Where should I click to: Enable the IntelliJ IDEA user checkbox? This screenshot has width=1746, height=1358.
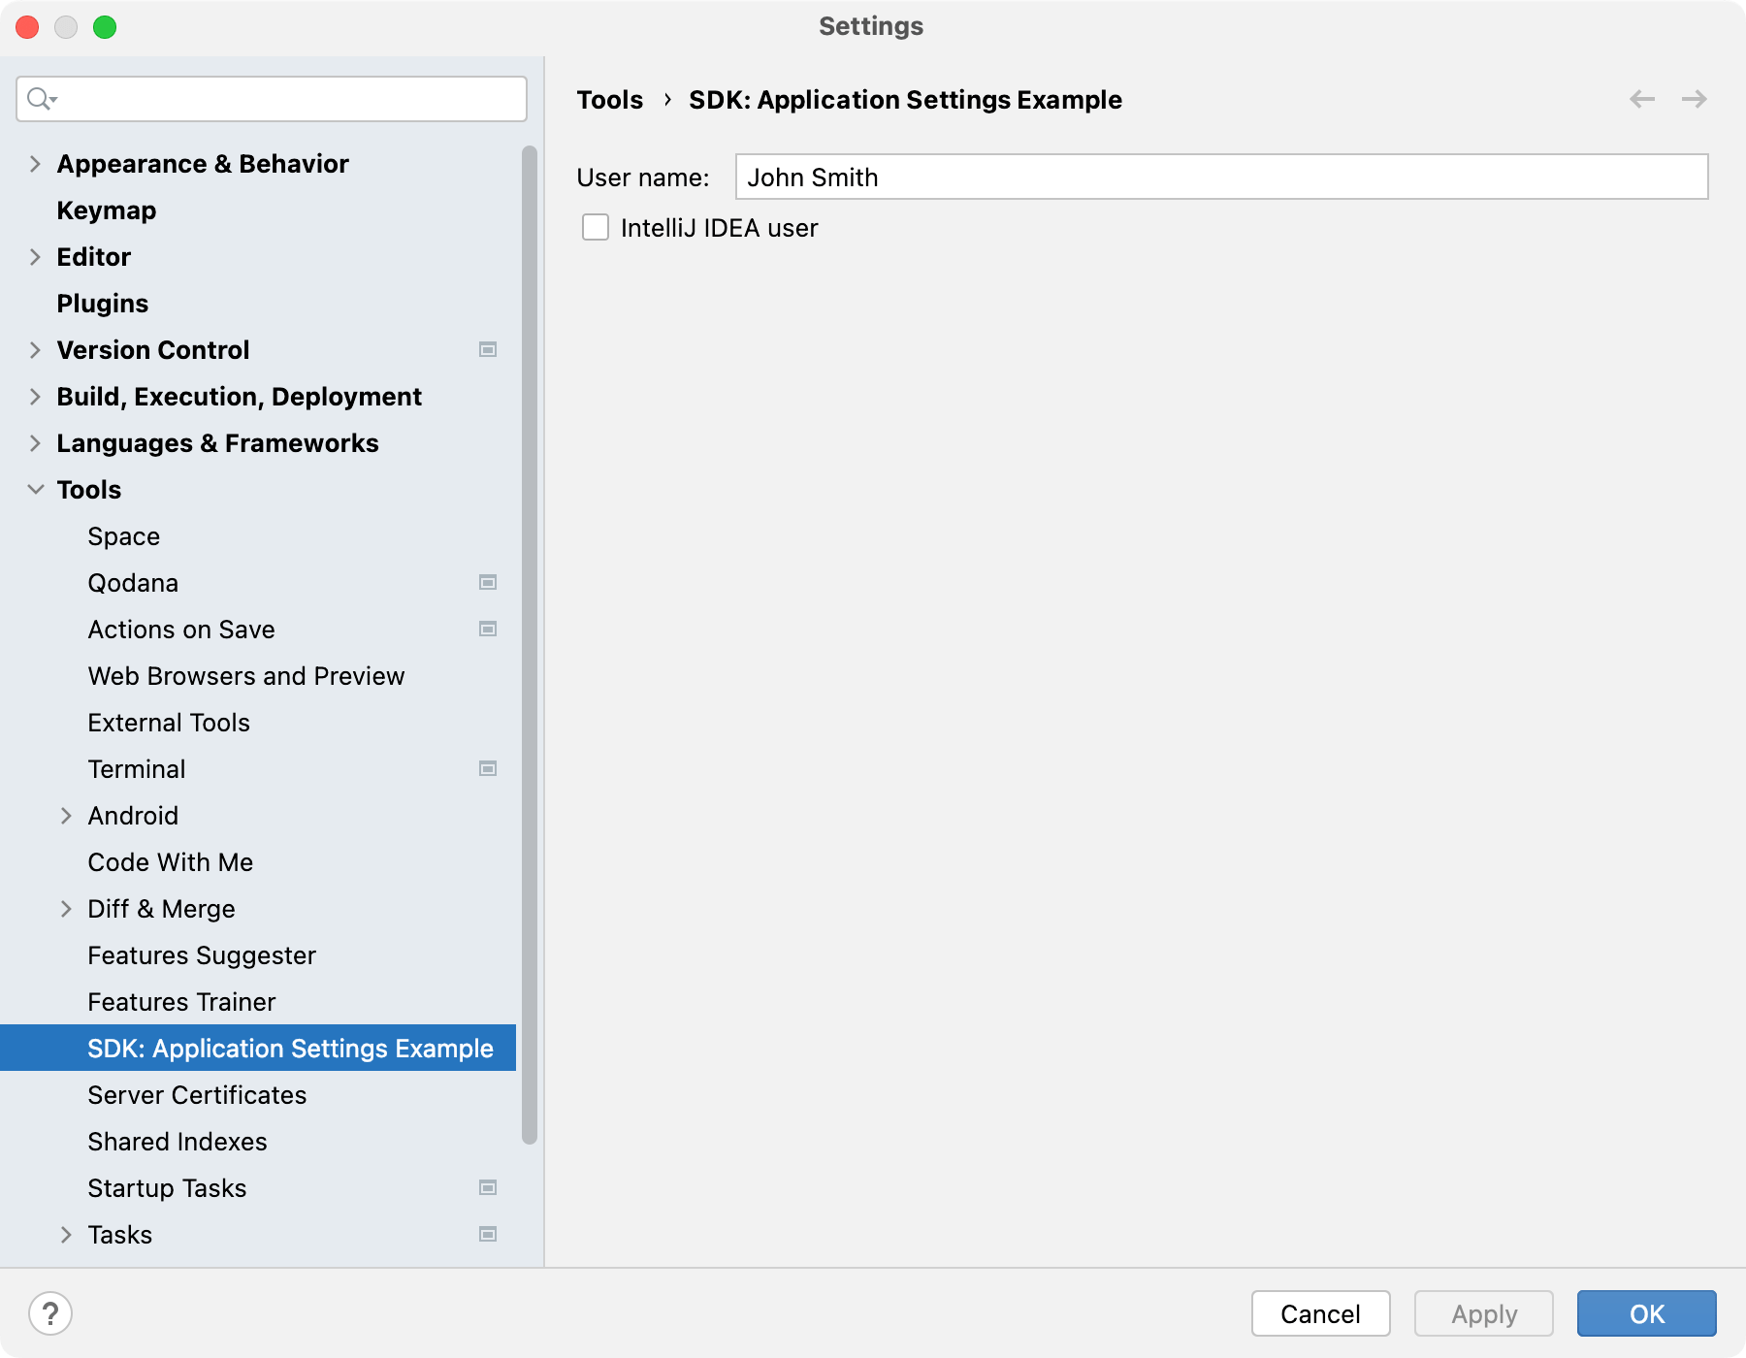(596, 227)
